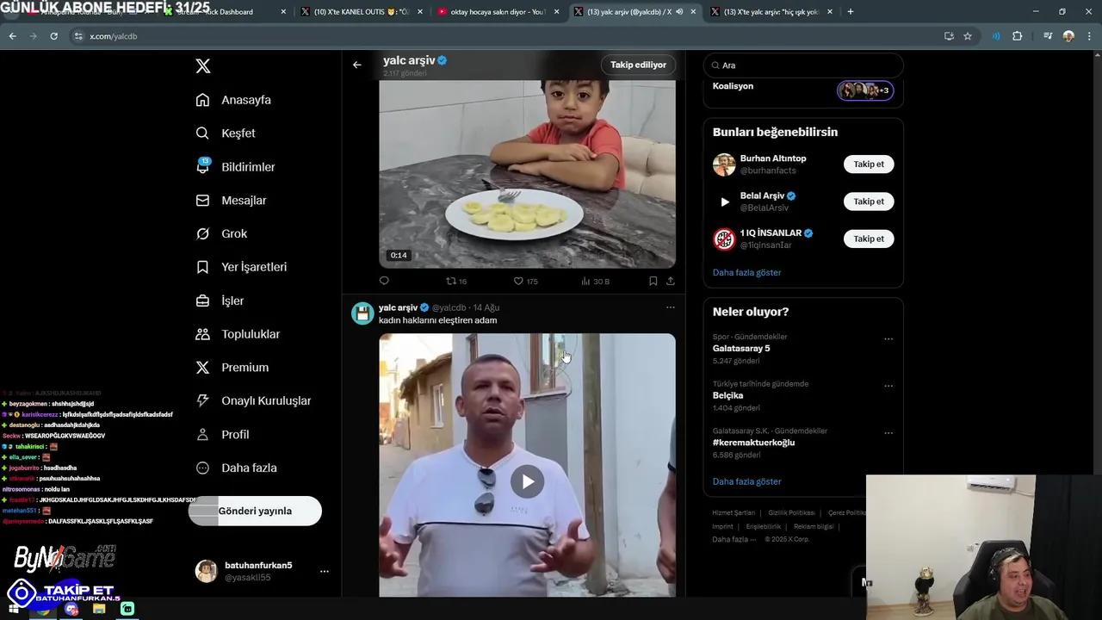1102x620 pixels.
Task: Click the Topluluklar people icon
Action: click(203, 334)
